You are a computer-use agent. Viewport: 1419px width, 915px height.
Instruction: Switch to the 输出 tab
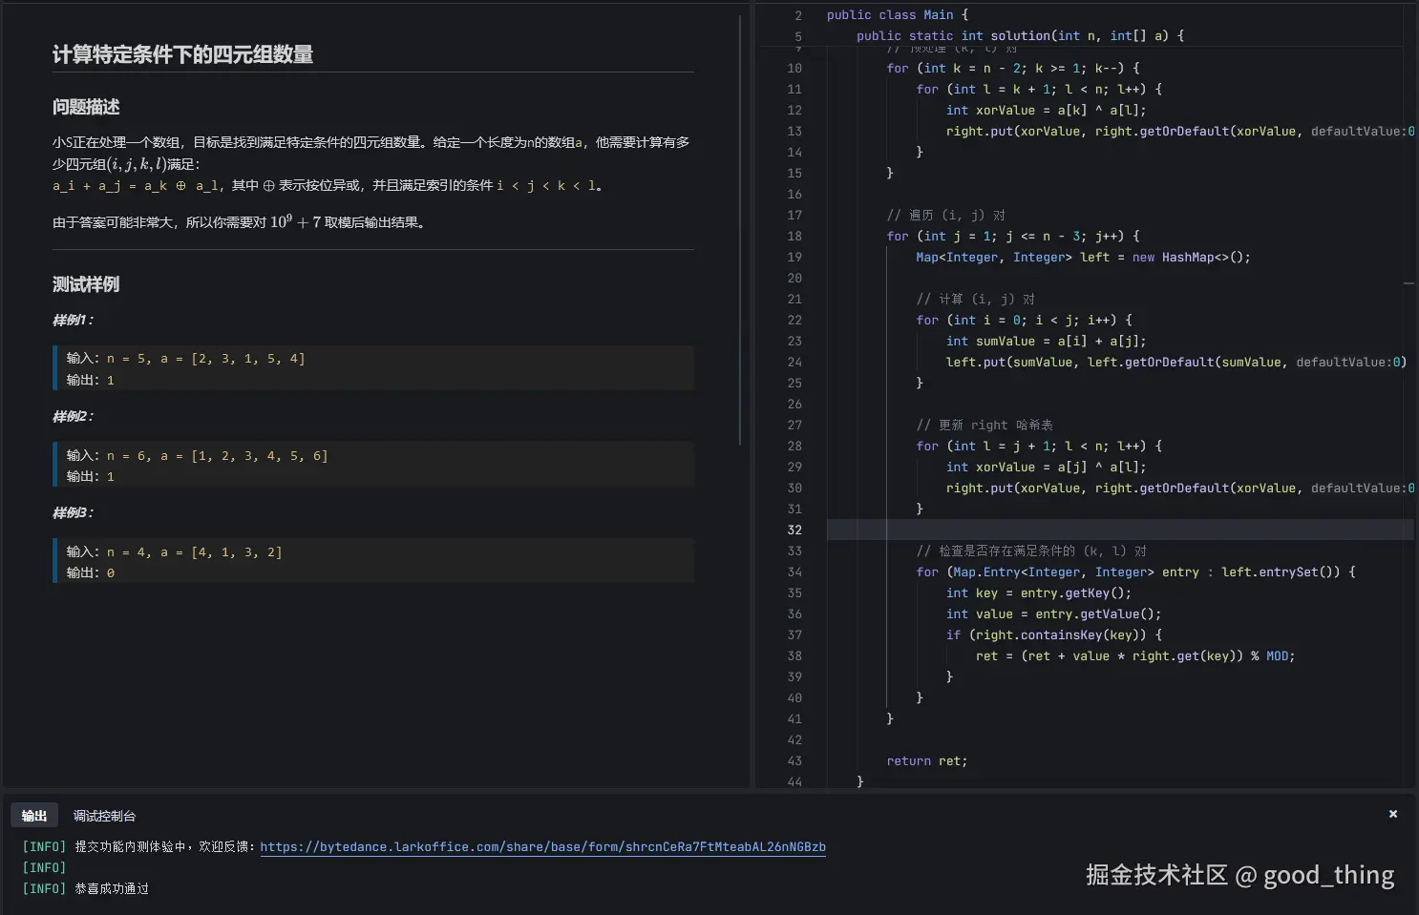point(34,816)
